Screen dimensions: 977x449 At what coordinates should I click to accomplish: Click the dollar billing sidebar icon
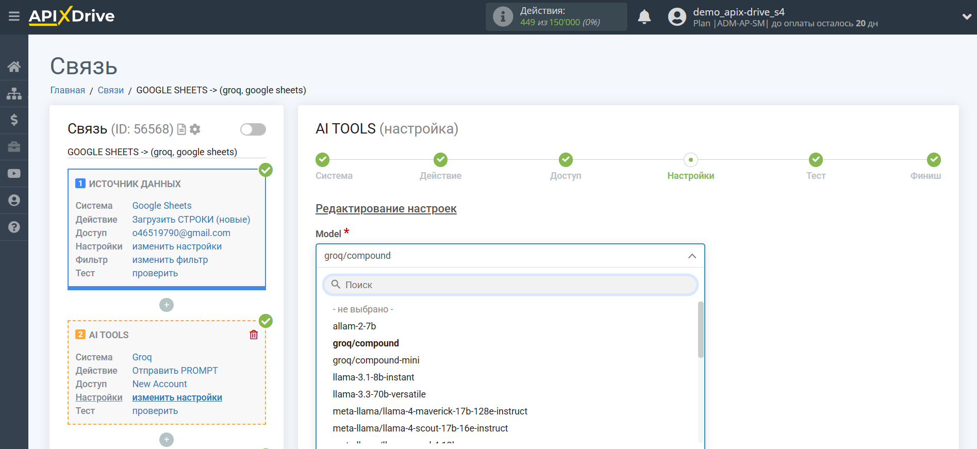point(14,120)
